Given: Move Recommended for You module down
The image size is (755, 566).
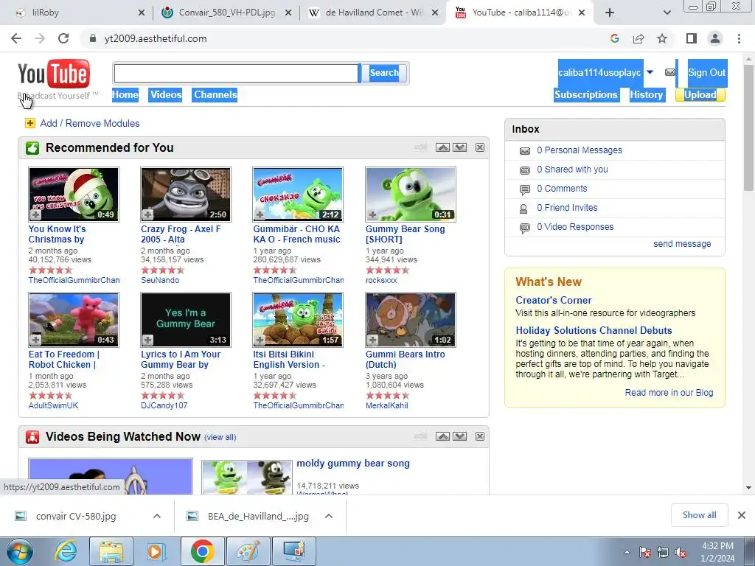Looking at the screenshot, I should (460, 147).
